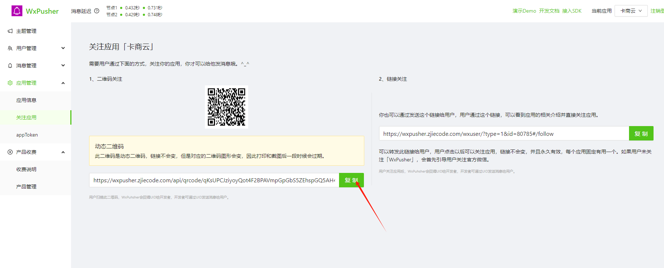Expand the 用户管理 menu chevron
The width and height of the screenshot is (664, 268).
[63, 48]
